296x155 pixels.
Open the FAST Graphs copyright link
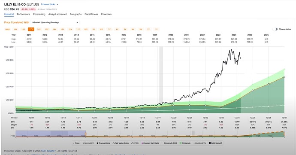click(48, 151)
